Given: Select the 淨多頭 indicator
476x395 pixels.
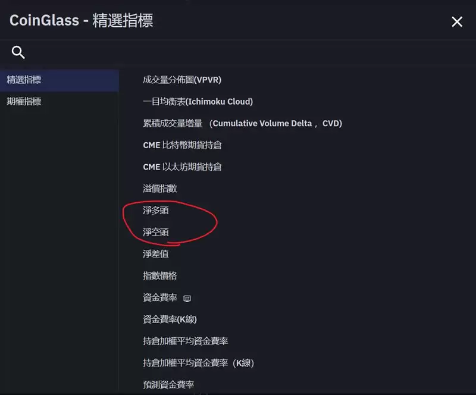Looking at the screenshot, I should point(155,211).
